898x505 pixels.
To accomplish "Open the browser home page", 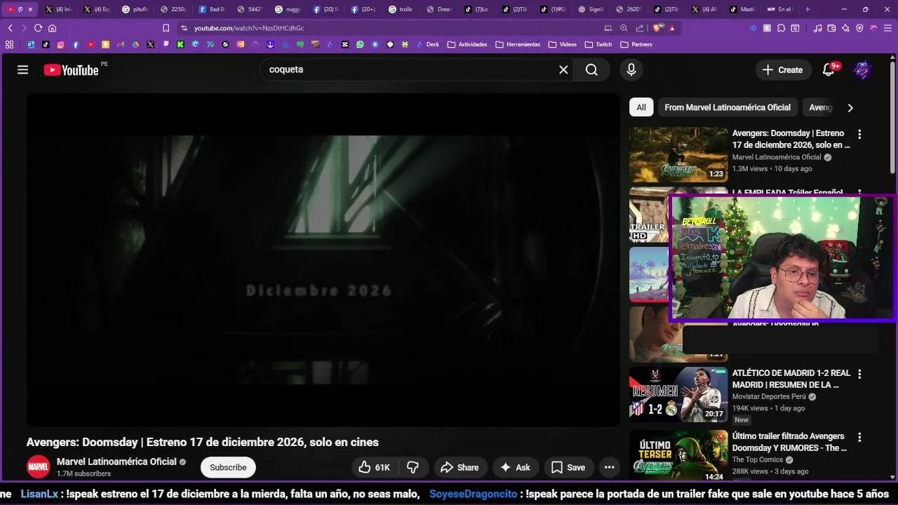I will 52,28.
